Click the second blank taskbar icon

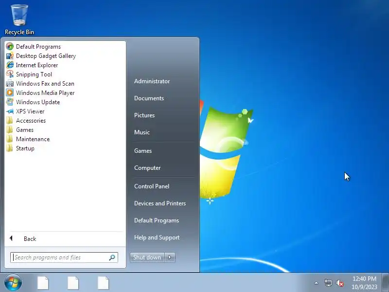[73, 283]
